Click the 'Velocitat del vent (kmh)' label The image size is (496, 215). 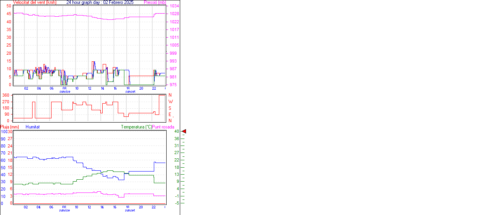point(34,2)
